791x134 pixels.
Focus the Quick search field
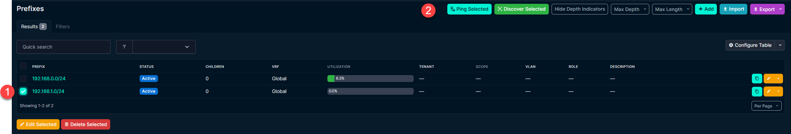(63, 47)
